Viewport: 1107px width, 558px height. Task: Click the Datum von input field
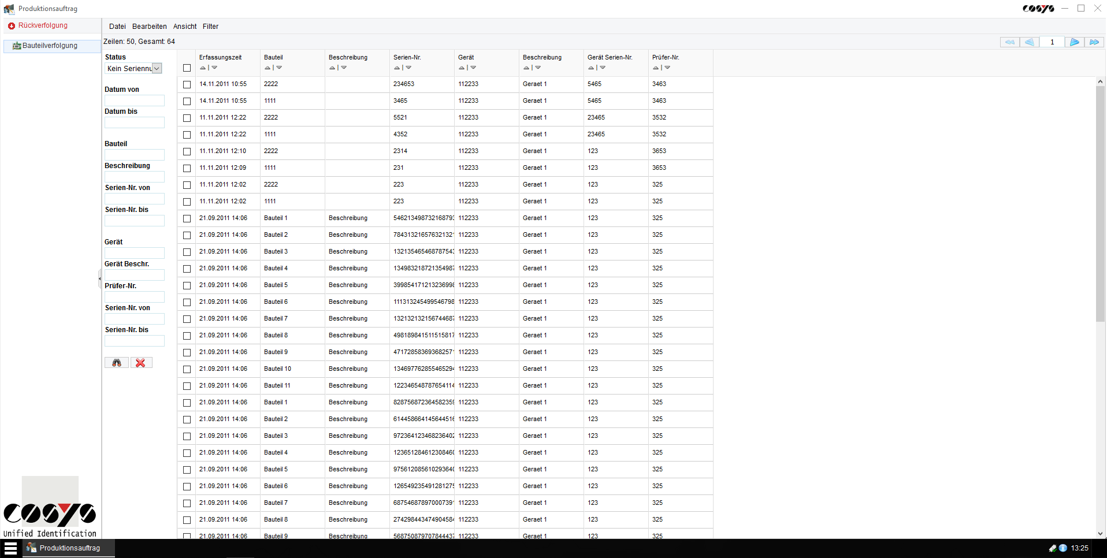[134, 100]
